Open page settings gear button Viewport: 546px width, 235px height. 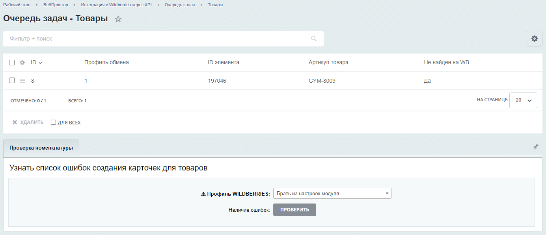535,39
